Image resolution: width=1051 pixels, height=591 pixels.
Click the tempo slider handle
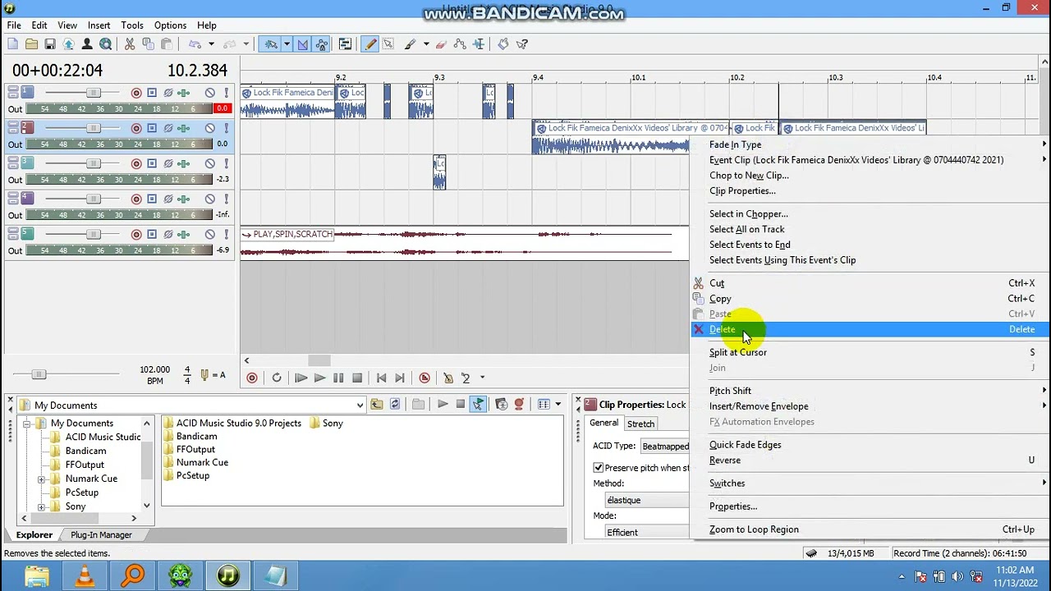pyautogui.click(x=39, y=374)
